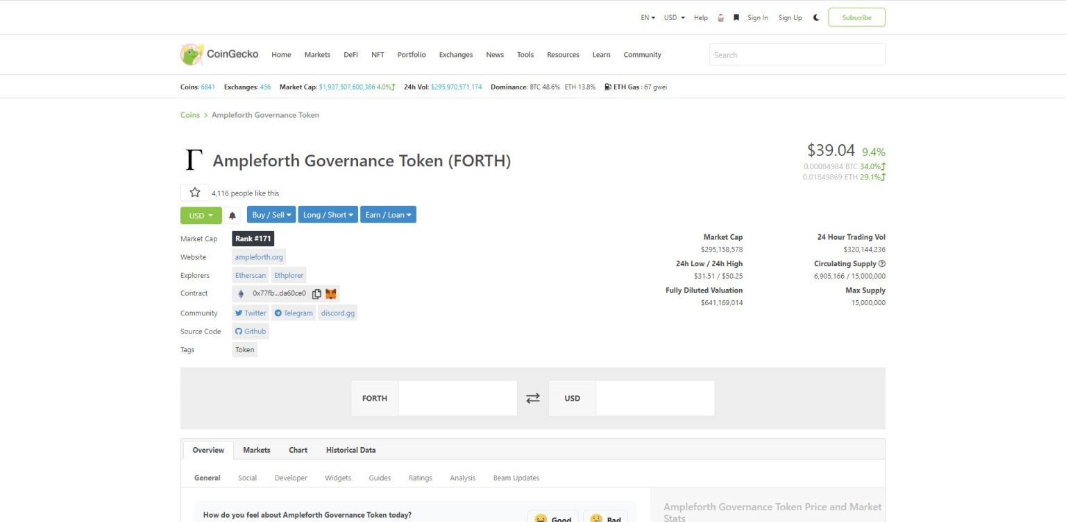The width and height of the screenshot is (1066, 522).
Task: Add FORTH to MetaMask via the fox icon
Action: (331, 293)
